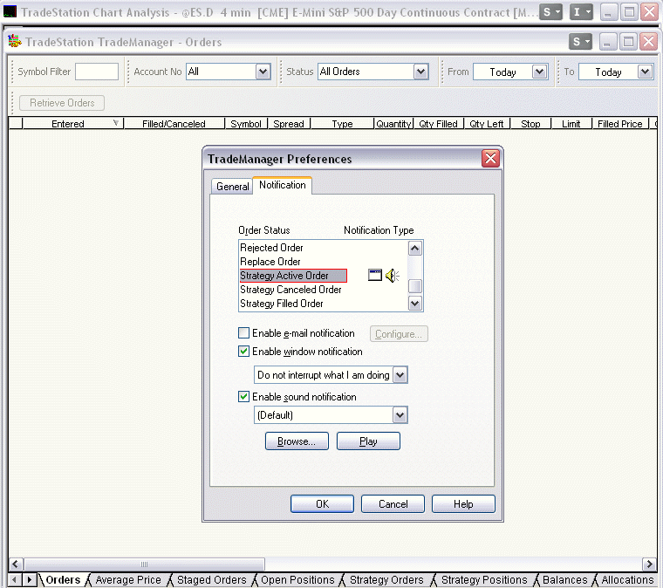
Task: Uncheck Enable sound notification
Action: pos(244,397)
